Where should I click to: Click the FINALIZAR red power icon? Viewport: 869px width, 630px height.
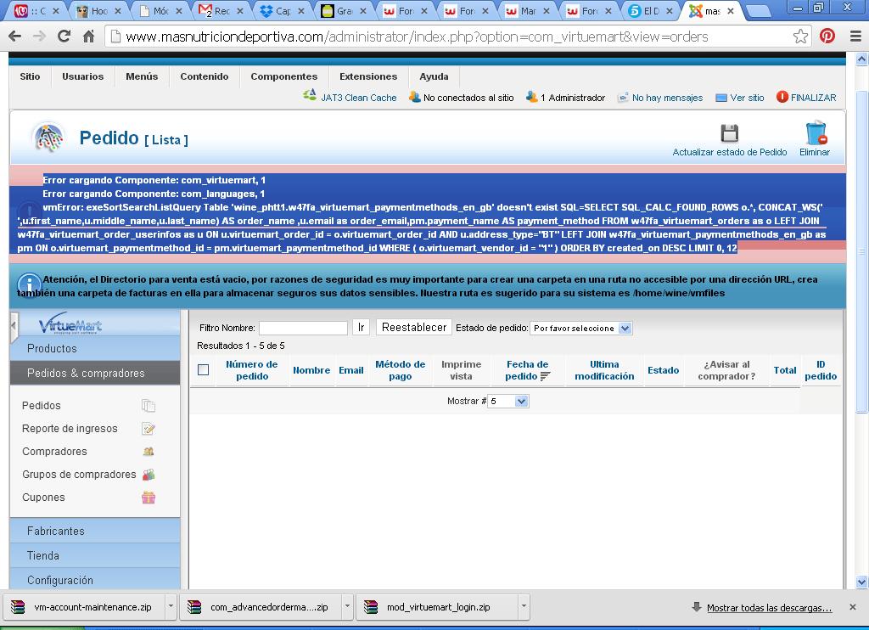tap(782, 97)
